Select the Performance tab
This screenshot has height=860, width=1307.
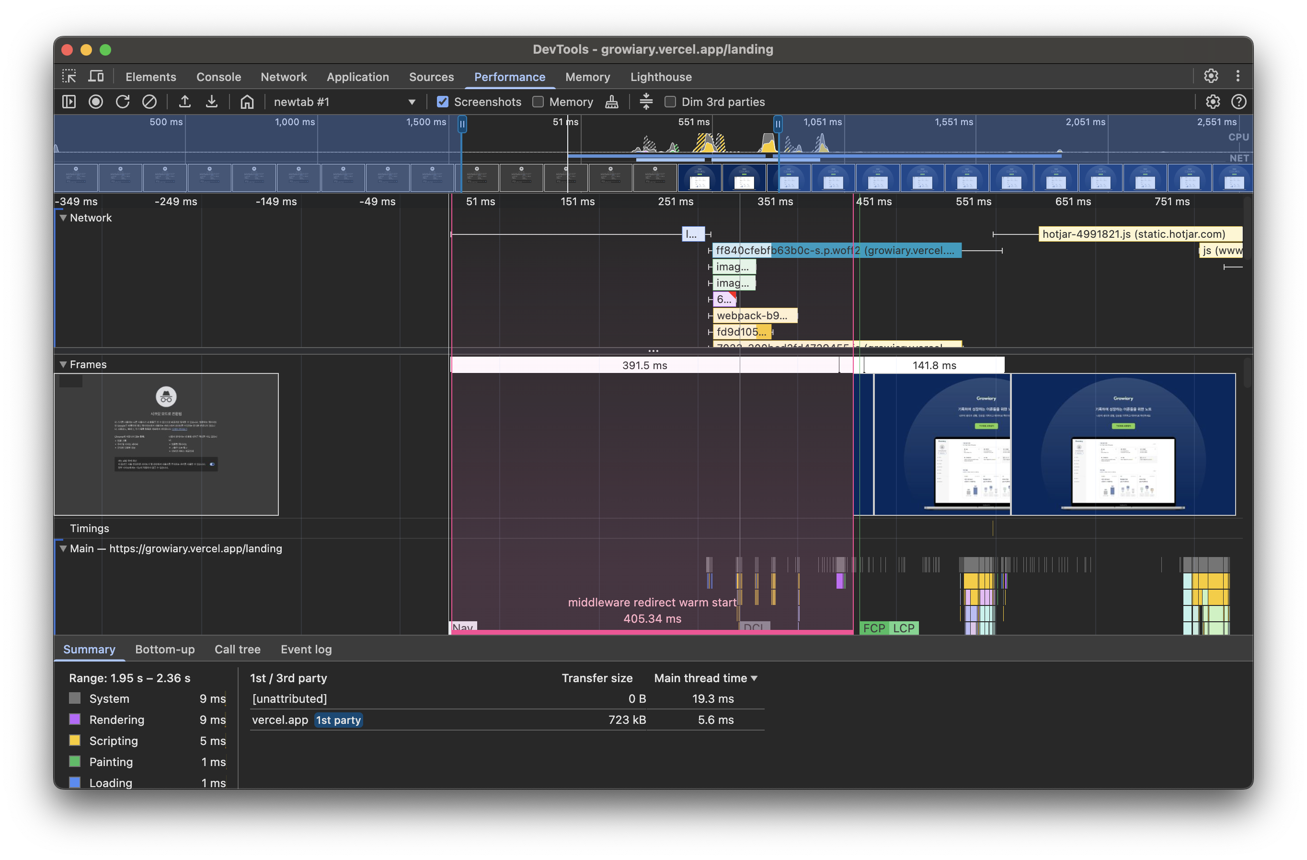coord(510,77)
